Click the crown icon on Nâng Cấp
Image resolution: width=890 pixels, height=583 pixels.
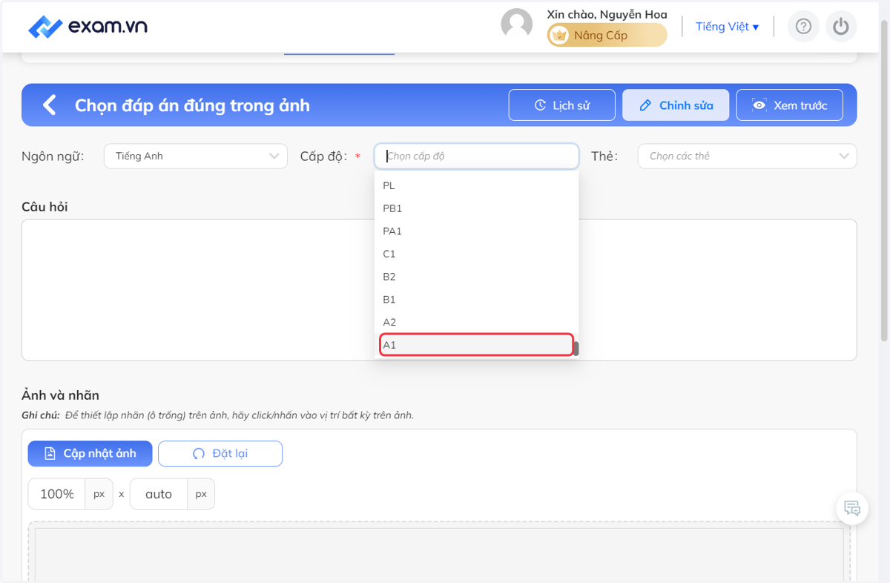coord(560,35)
